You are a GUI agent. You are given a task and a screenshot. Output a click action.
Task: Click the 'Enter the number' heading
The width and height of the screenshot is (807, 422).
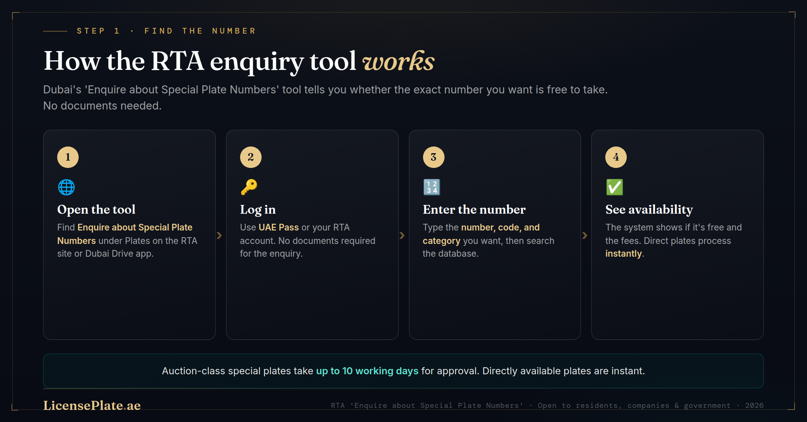point(474,209)
